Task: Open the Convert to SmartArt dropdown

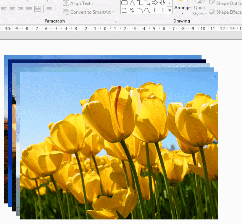Action: pyautogui.click(x=88, y=12)
